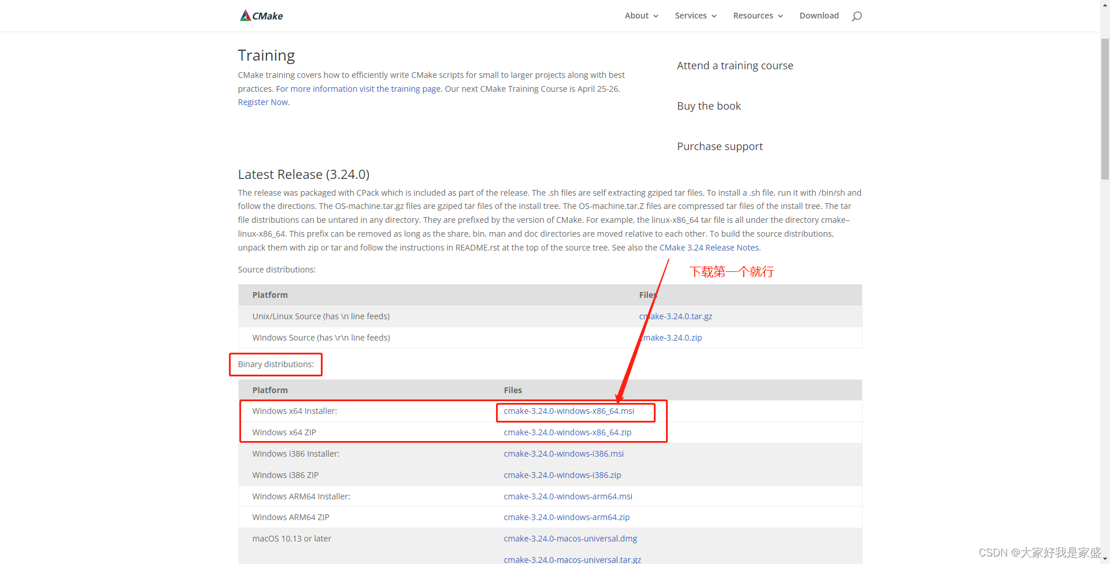The height and width of the screenshot is (564, 1110).
Task: Open Purchase support link
Action: (720, 147)
